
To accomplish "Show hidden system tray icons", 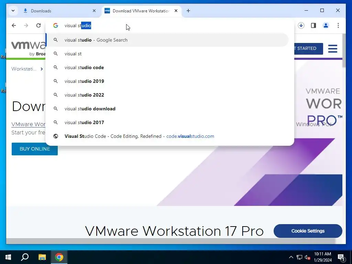I will 291,257.
